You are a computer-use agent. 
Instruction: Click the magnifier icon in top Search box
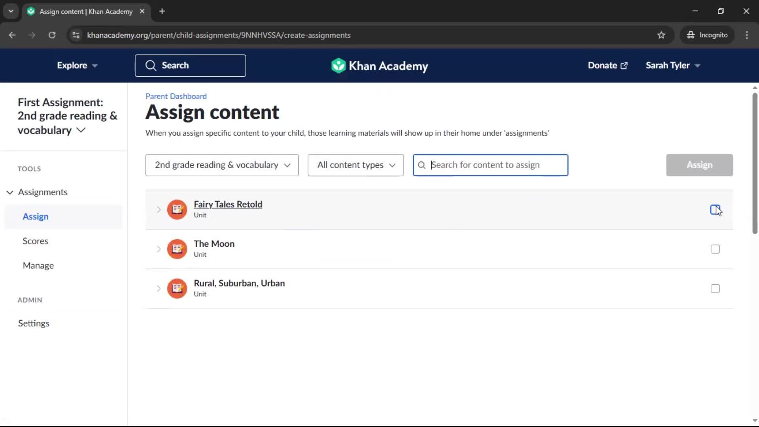point(151,66)
